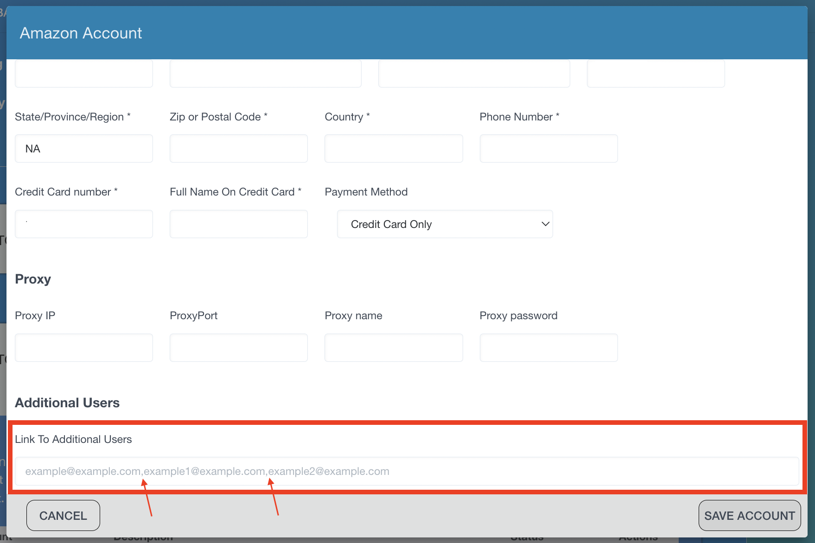Click the Full Name On Credit Card label
815x543 pixels.
coord(236,192)
